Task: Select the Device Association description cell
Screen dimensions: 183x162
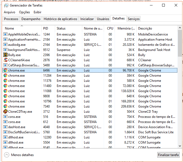Action: 156,127
